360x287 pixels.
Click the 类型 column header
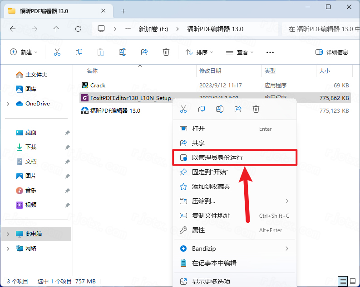[x=270, y=71]
